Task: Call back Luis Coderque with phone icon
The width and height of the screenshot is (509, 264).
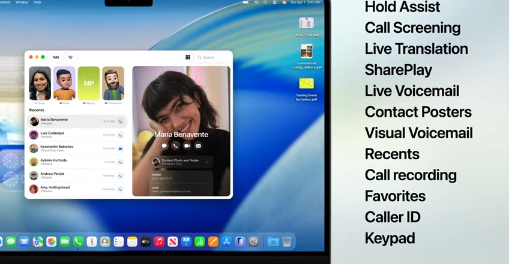Action: coord(120,135)
